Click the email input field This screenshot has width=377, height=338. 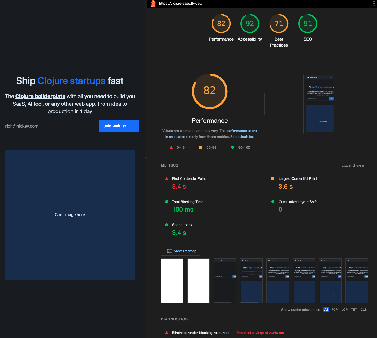point(49,126)
